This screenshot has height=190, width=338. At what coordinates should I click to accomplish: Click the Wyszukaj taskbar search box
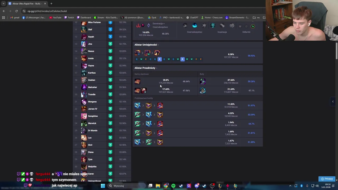click(126, 186)
